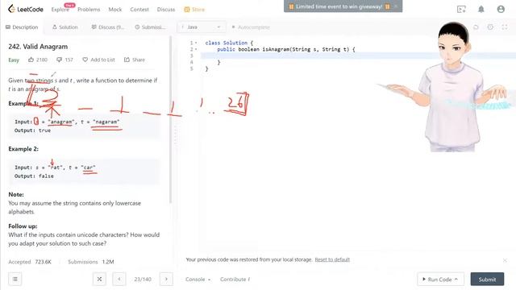Viewport: 516px width, 290px height.
Task: Open the problem list menu icon
Action: click(15, 280)
